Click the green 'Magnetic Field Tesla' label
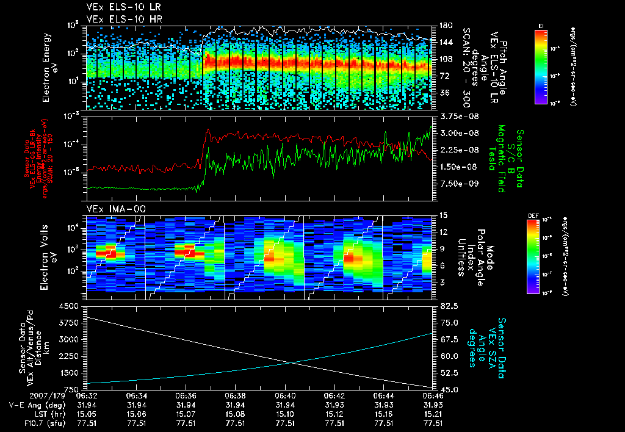625x432 pixels. 497,159
